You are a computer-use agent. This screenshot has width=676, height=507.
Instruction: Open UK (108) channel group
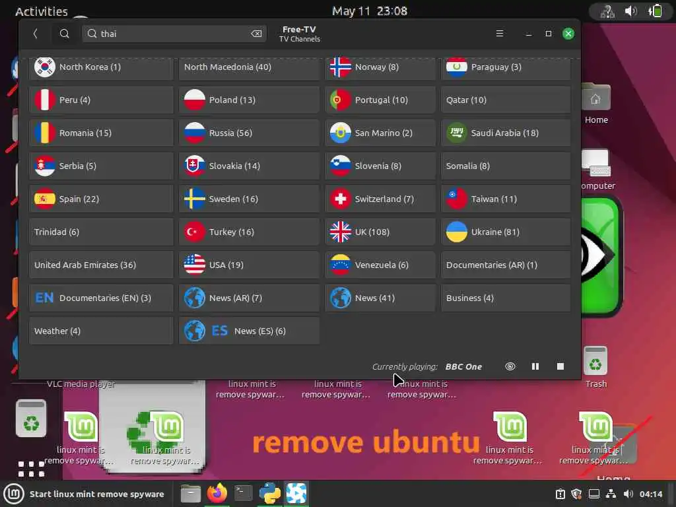pos(380,232)
